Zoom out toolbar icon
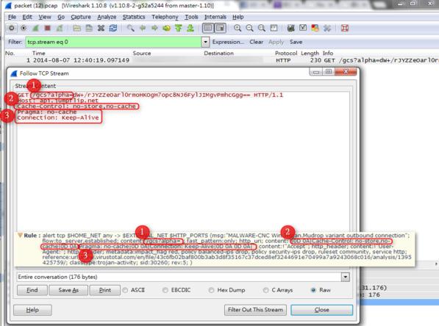 tap(249, 28)
